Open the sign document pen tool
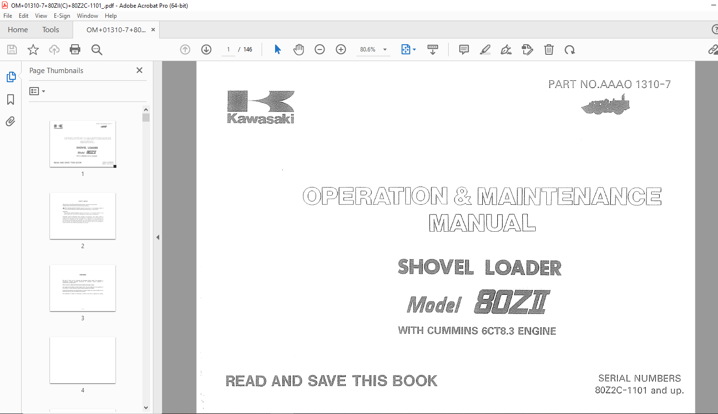 506,50
